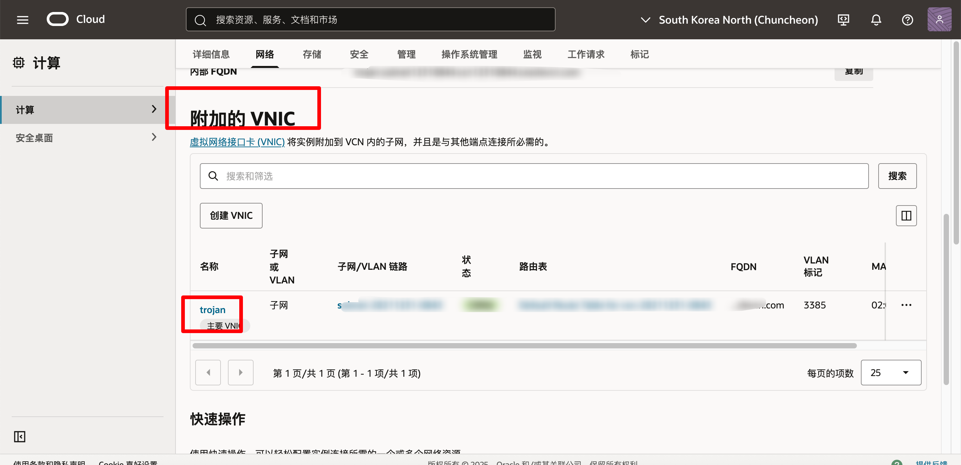Open the table column settings icon
The width and height of the screenshot is (961, 465).
(906, 216)
